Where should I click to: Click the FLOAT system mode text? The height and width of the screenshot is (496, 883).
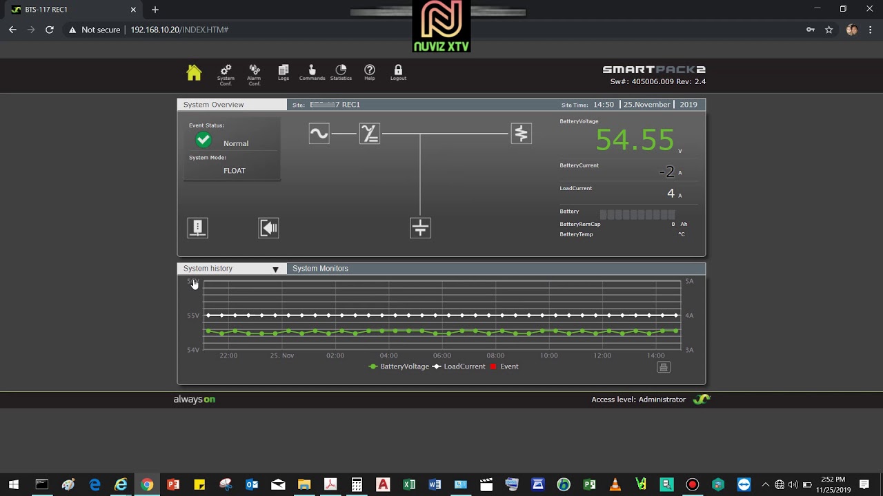[235, 171]
